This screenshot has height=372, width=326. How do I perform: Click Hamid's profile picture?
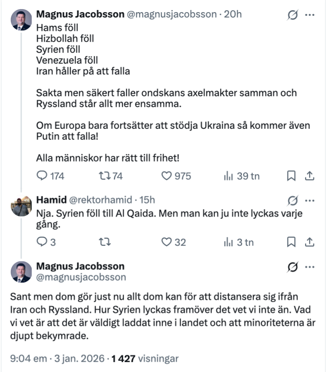[x=21, y=206]
